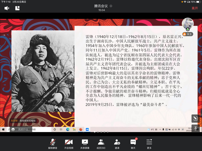
Task: Click the Lei Feng photograph on slide
Action: point(41,72)
